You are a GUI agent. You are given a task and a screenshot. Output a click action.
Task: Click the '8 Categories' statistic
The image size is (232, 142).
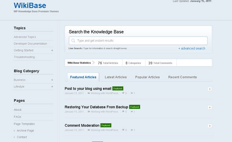[x=133, y=63]
